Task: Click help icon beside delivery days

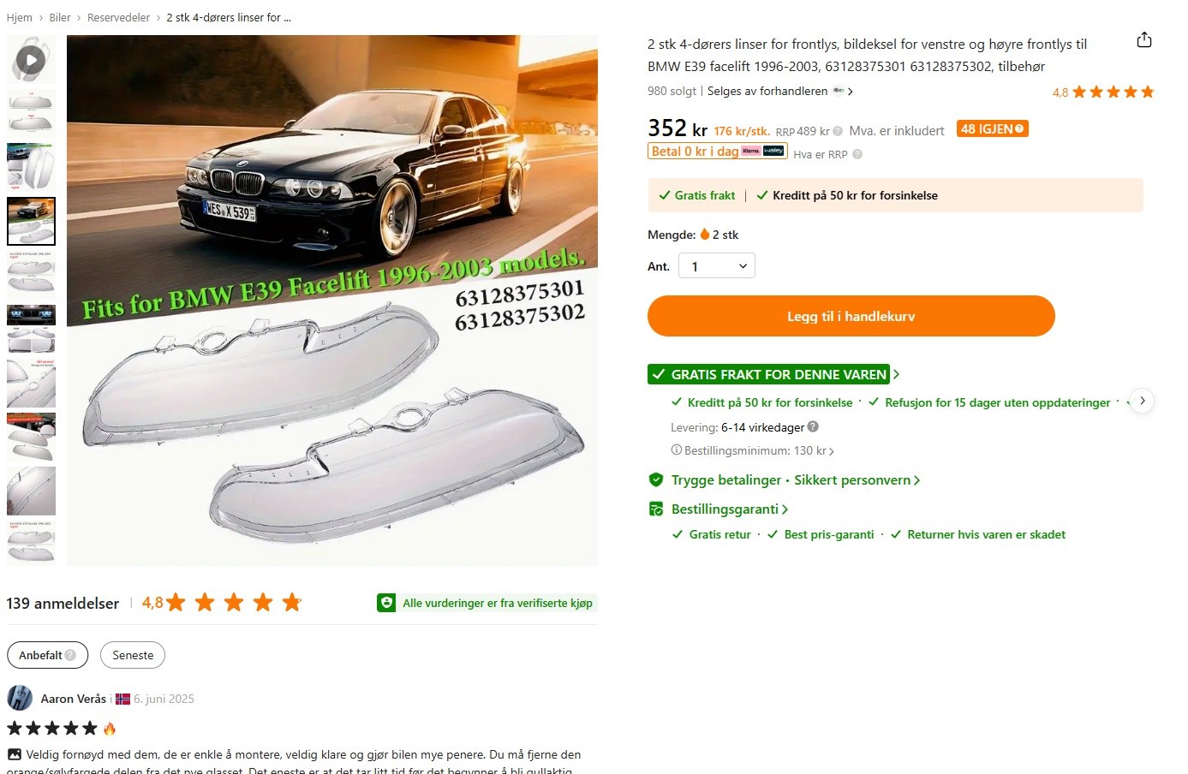Action: click(x=813, y=426)
